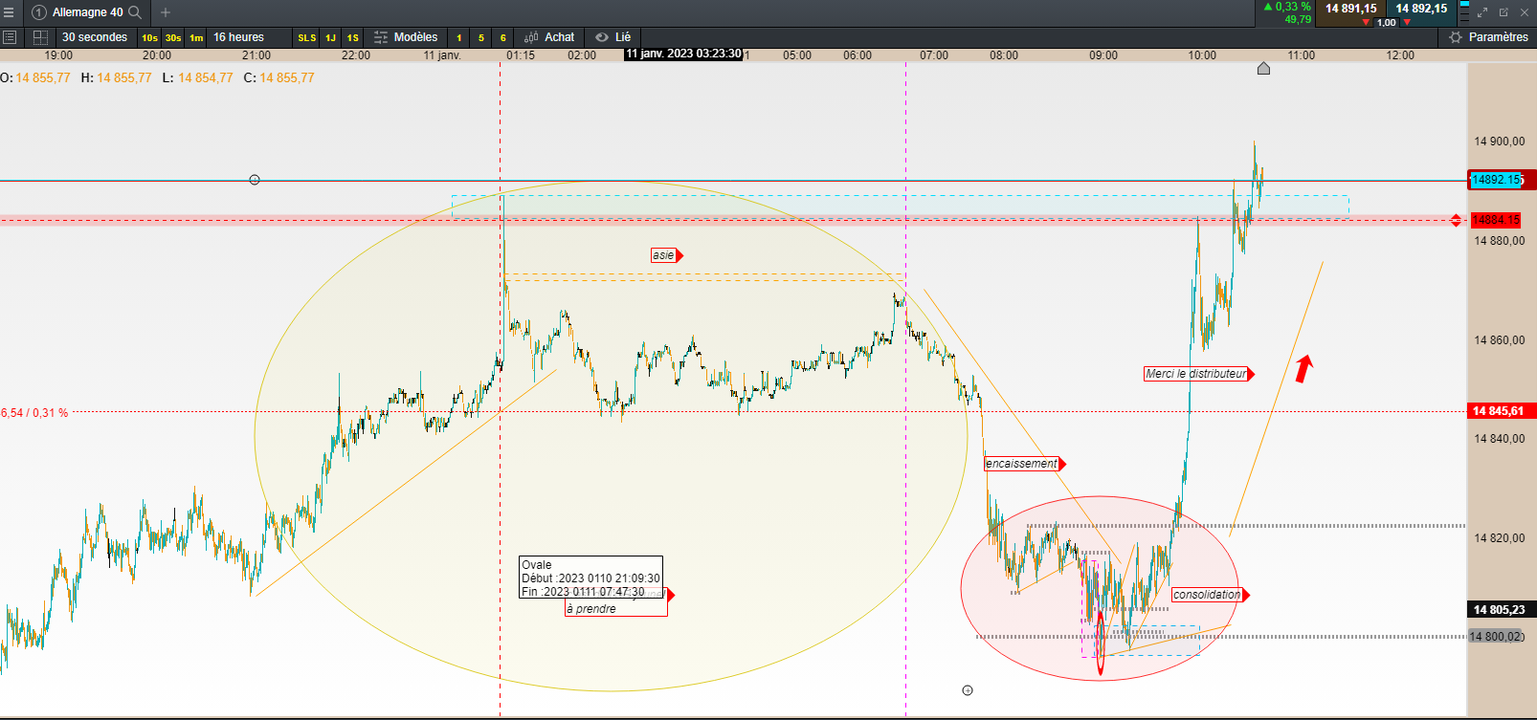
Task: Click the 6,54 / 0,31 % position label
Action: click(34, 413)
